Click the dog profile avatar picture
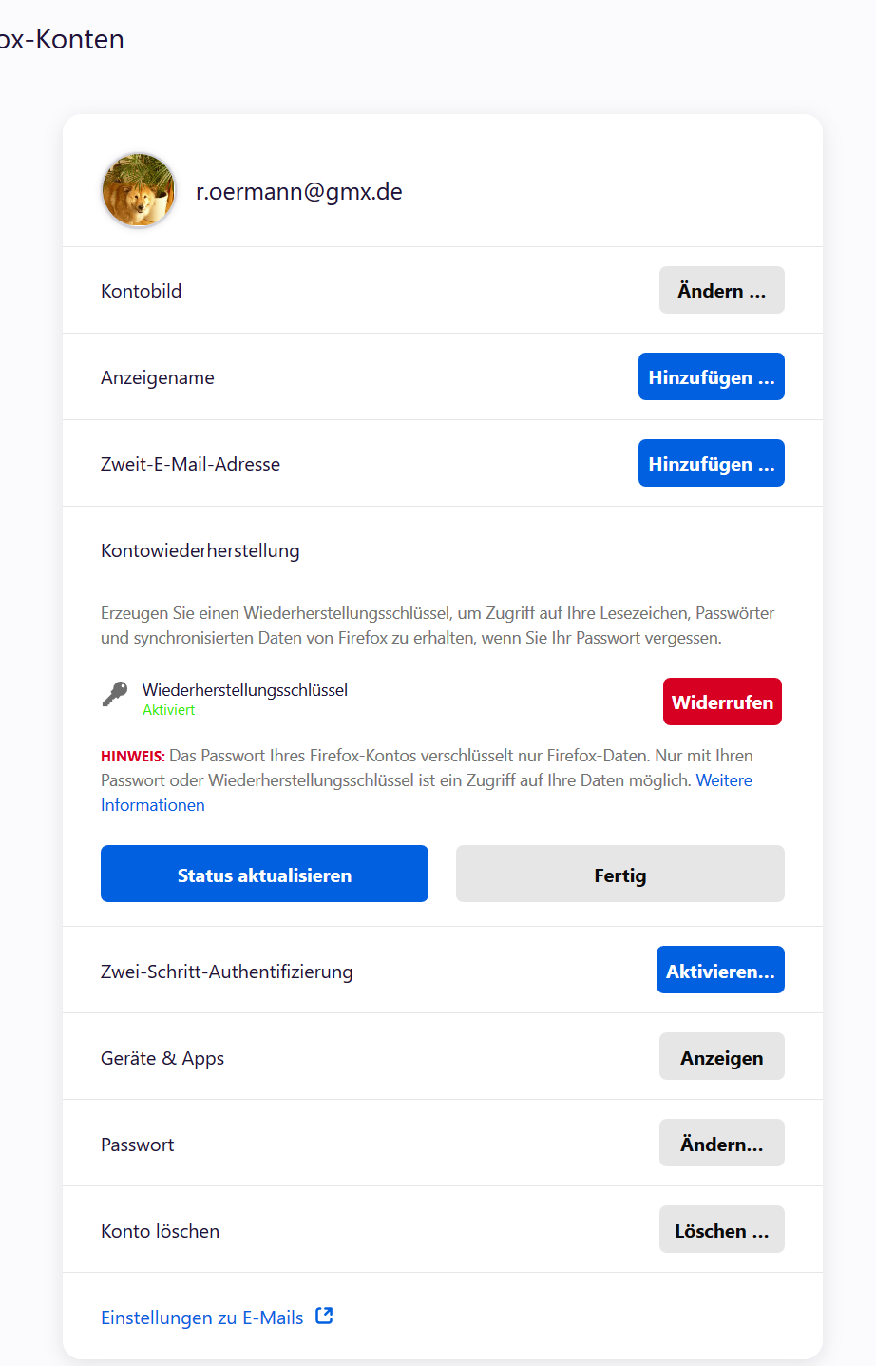This screenshot has width=876, height=1366. tap(139, 191)
